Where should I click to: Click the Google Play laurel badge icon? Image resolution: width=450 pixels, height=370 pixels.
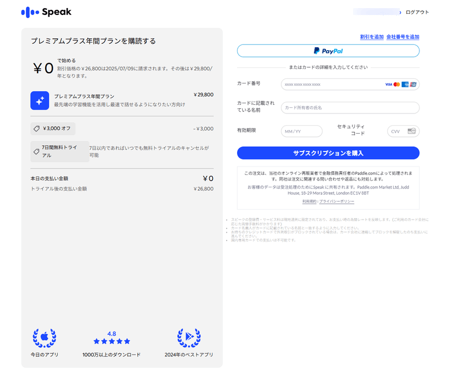click(x=189, y=338)
